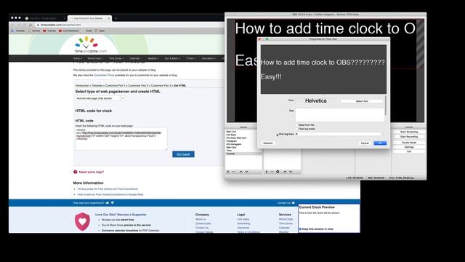This screenshot has height=262, width=465.
Task: Click the Go back button
Action: [x=183, y=154]
